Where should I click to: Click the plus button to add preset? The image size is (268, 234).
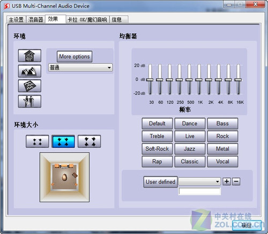point(227,182)
